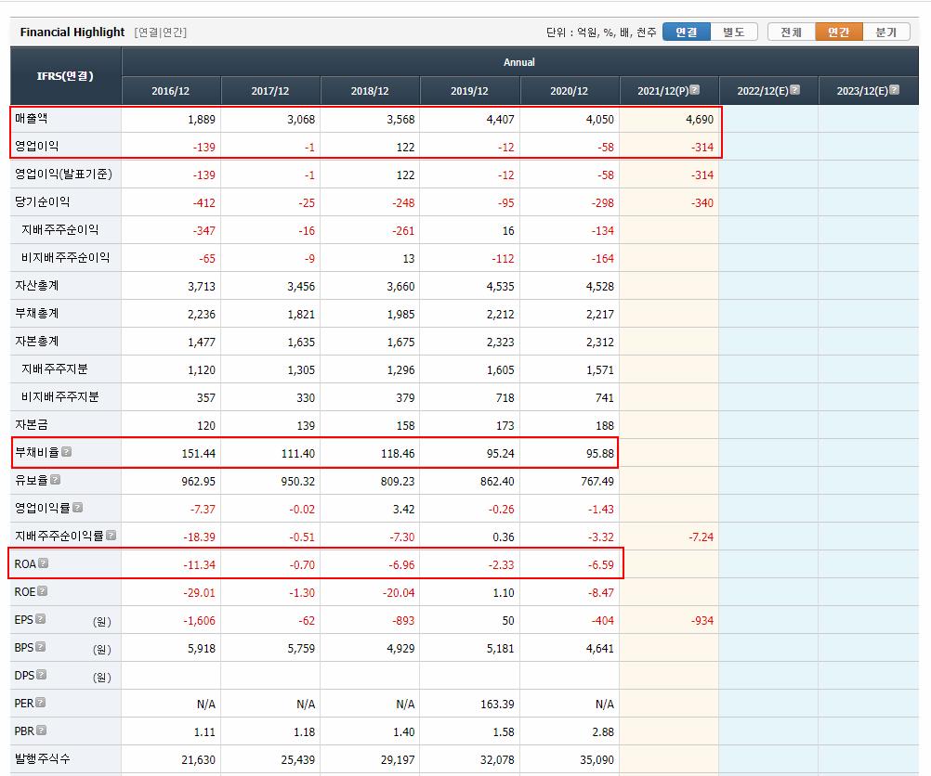Click the 2019/12 column header
Viewport: 931px width, 776px height.
(x=469, y=91)
